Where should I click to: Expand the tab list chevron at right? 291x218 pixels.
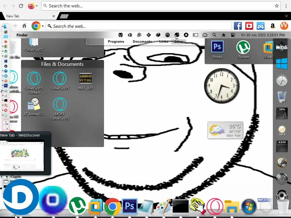[x=286, y=16]
